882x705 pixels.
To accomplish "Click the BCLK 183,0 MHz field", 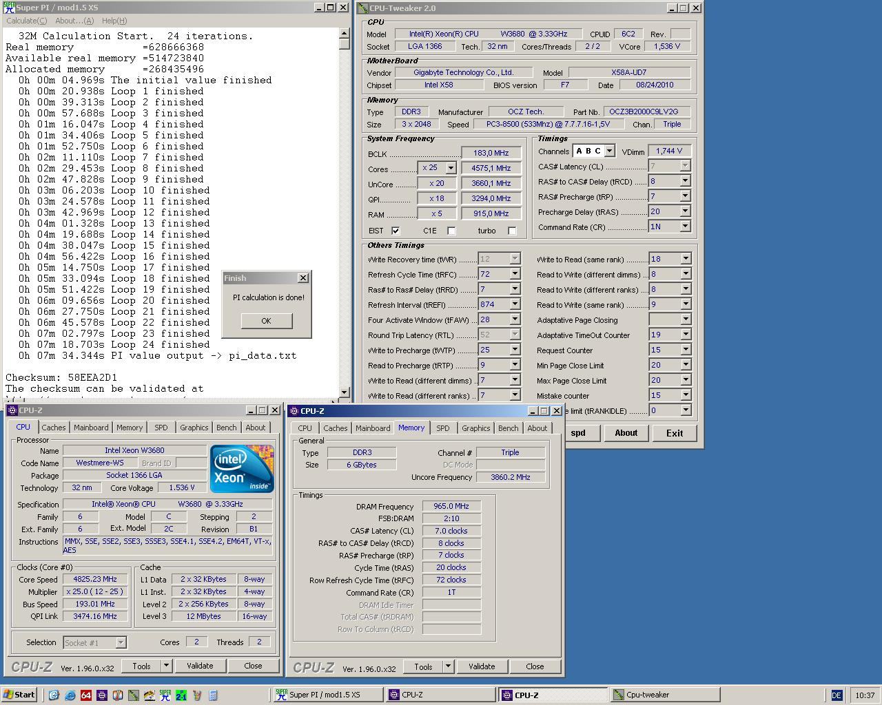I will [491, 153].
